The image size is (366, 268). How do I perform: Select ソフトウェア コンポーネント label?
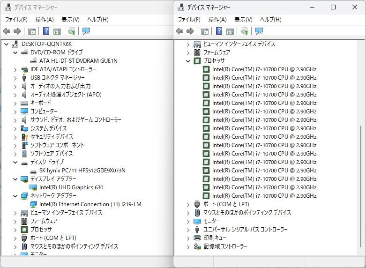(x=58, y=145)
